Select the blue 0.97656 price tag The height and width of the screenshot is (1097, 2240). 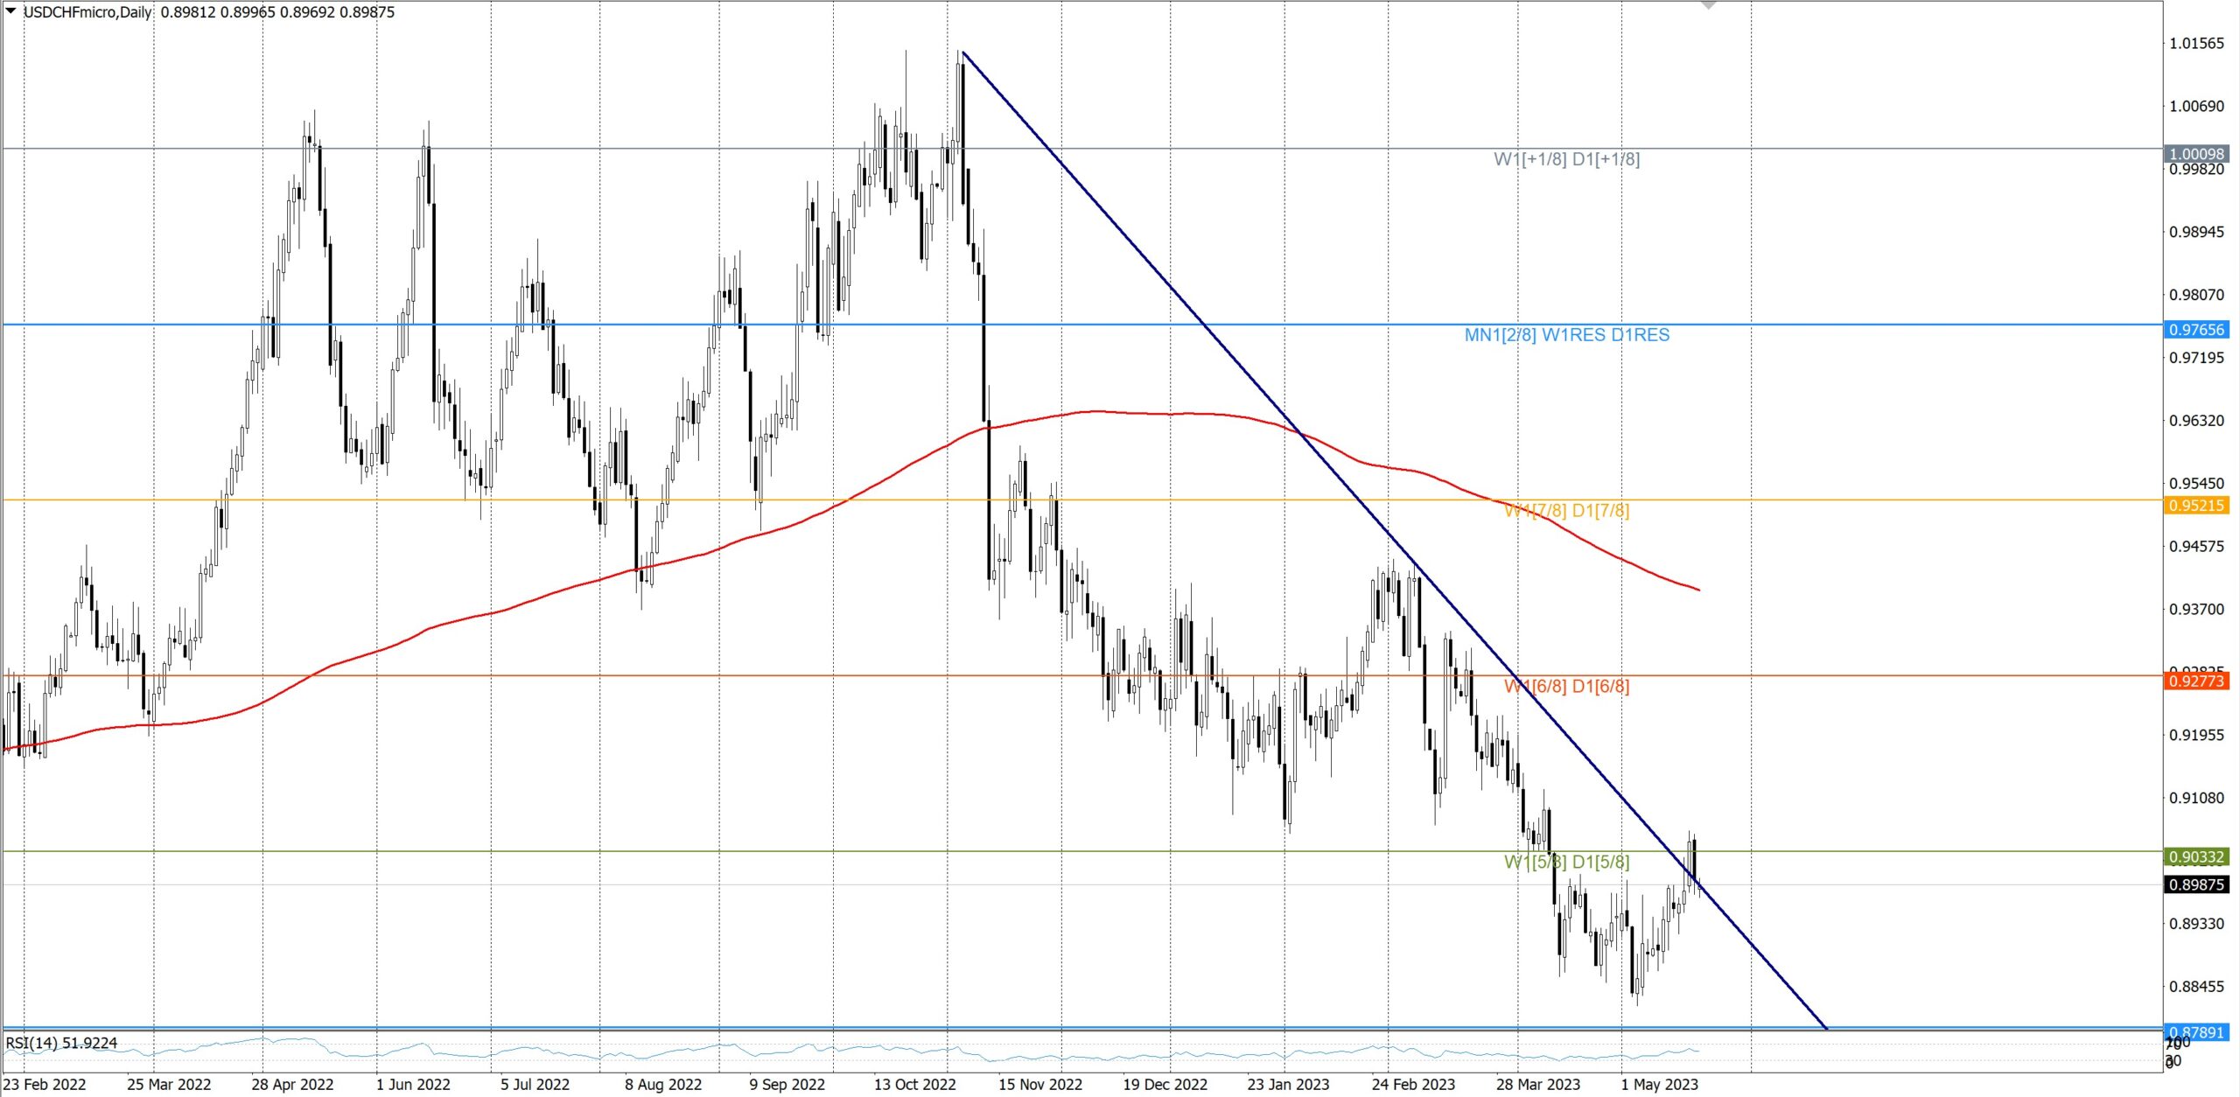point(2195,330)
